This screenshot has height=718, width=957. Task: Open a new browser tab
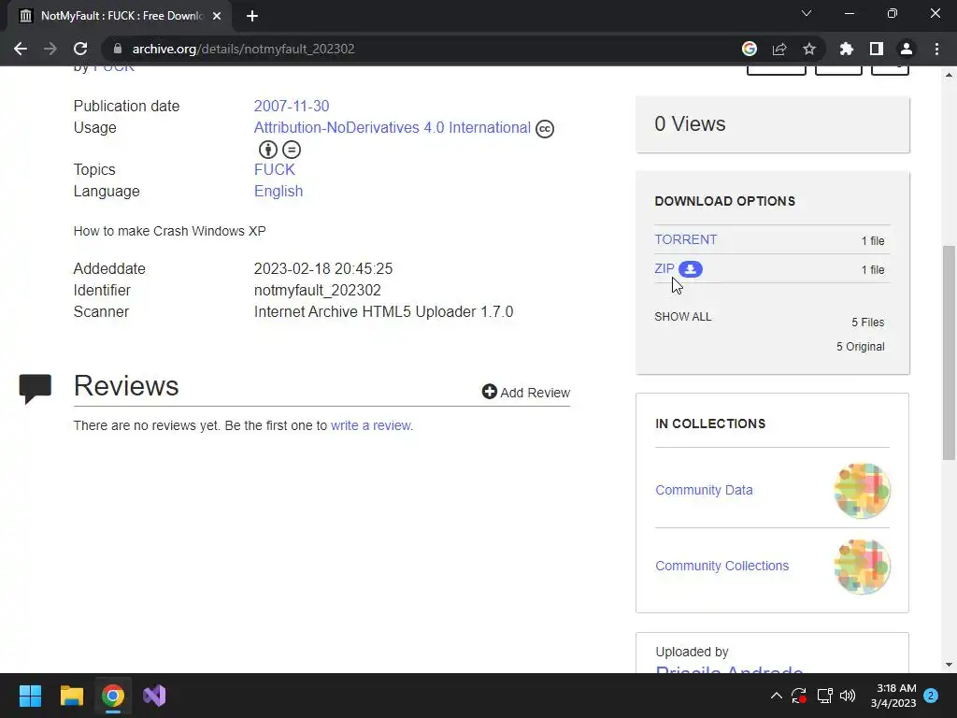tap(252, 16)
